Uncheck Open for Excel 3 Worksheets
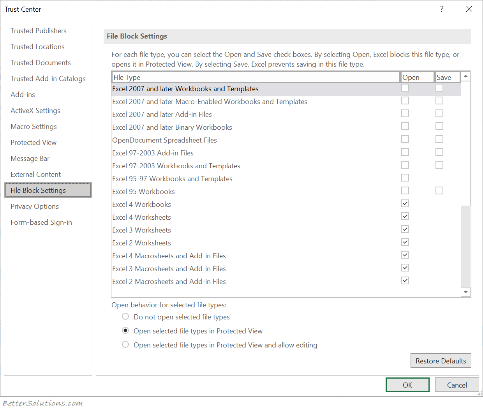Screen dimensions: 483x409 (x=405, y=229)
